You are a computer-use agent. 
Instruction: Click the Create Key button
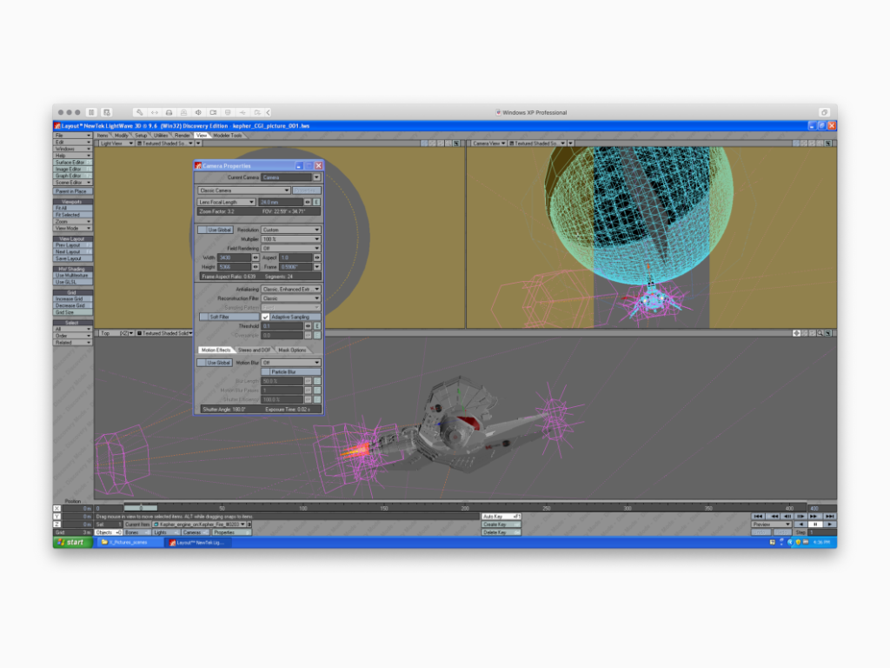[501, 524]
